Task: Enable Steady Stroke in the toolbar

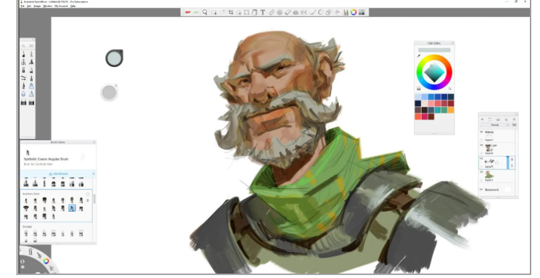Action: [x=312, y=13]
